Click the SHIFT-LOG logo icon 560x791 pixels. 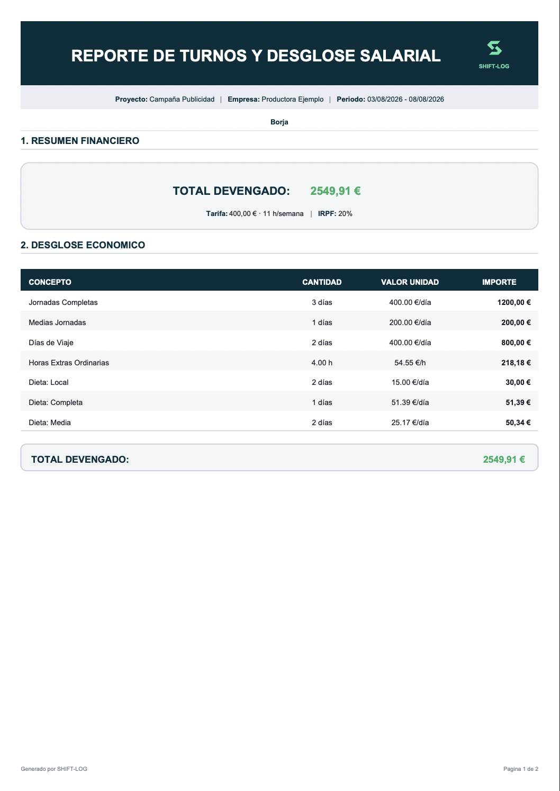tap(494, 48)
